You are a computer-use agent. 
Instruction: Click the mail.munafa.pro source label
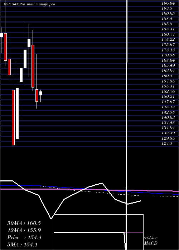[41, 4]
